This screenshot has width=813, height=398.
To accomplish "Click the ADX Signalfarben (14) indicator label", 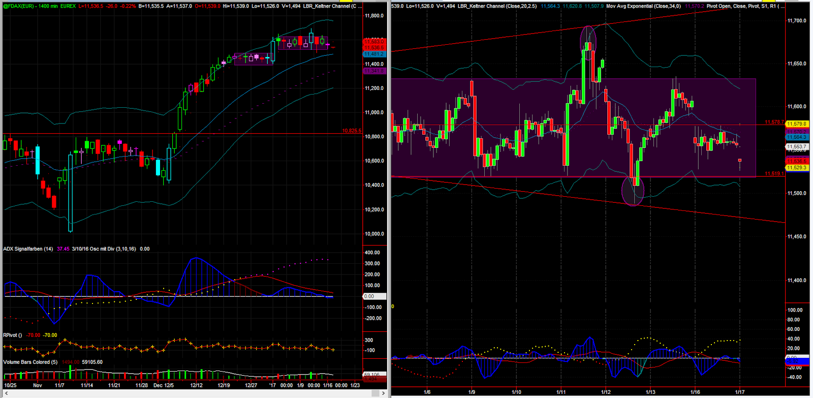I will 28,249.
